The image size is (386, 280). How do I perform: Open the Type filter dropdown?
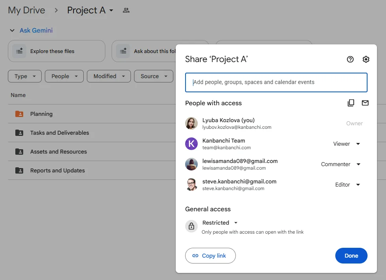click(24, 76)
